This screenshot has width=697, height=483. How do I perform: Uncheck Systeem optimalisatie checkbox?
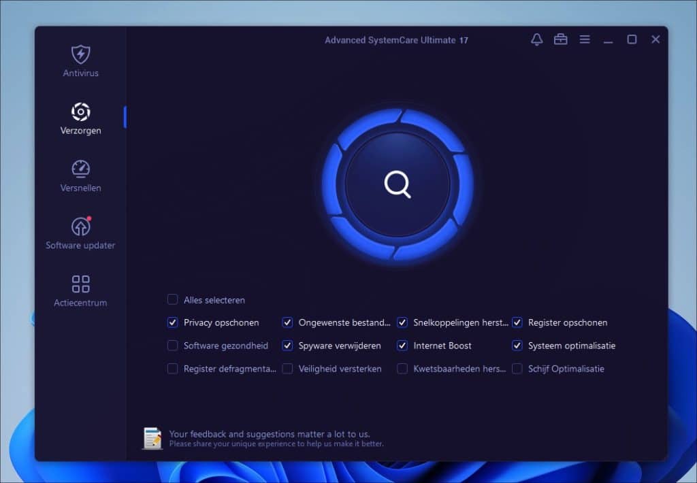[x=517, y=346]
